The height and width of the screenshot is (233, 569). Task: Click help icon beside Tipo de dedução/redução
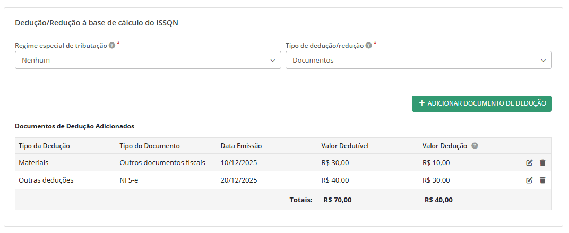point(368,46)
